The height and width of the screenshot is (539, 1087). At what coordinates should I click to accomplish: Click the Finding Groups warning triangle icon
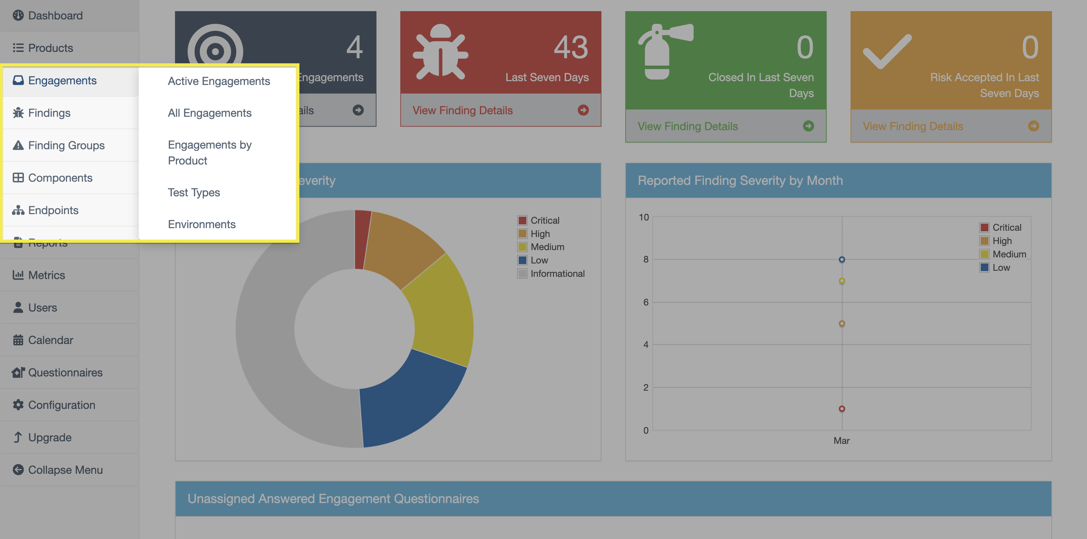(x=18, y=145)
